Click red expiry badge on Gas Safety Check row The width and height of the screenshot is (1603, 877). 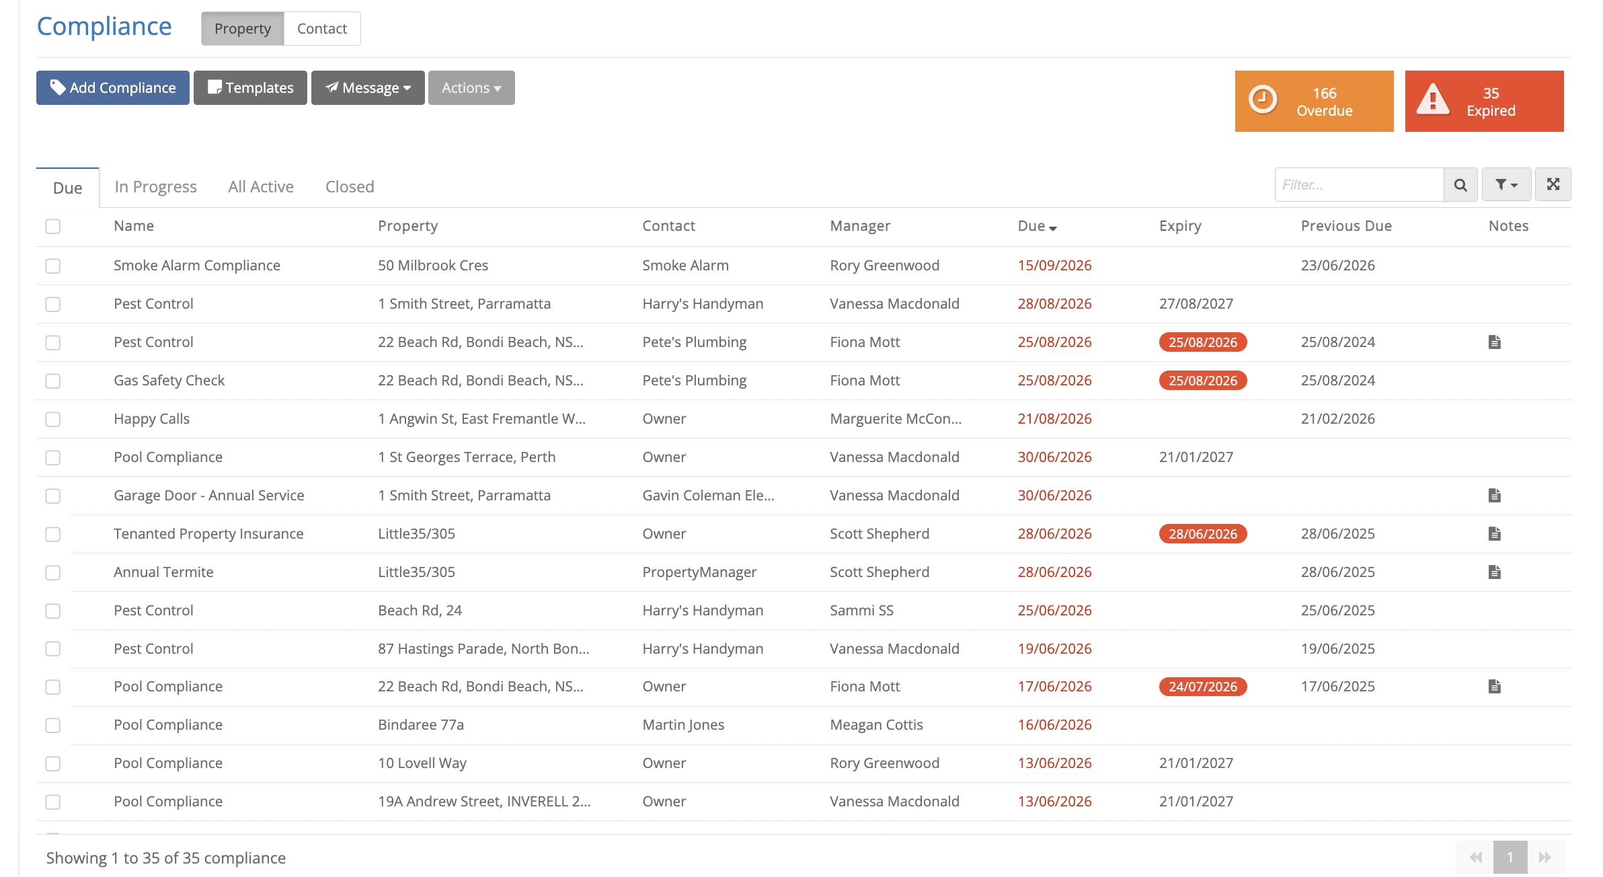(x=1203, y=381)
